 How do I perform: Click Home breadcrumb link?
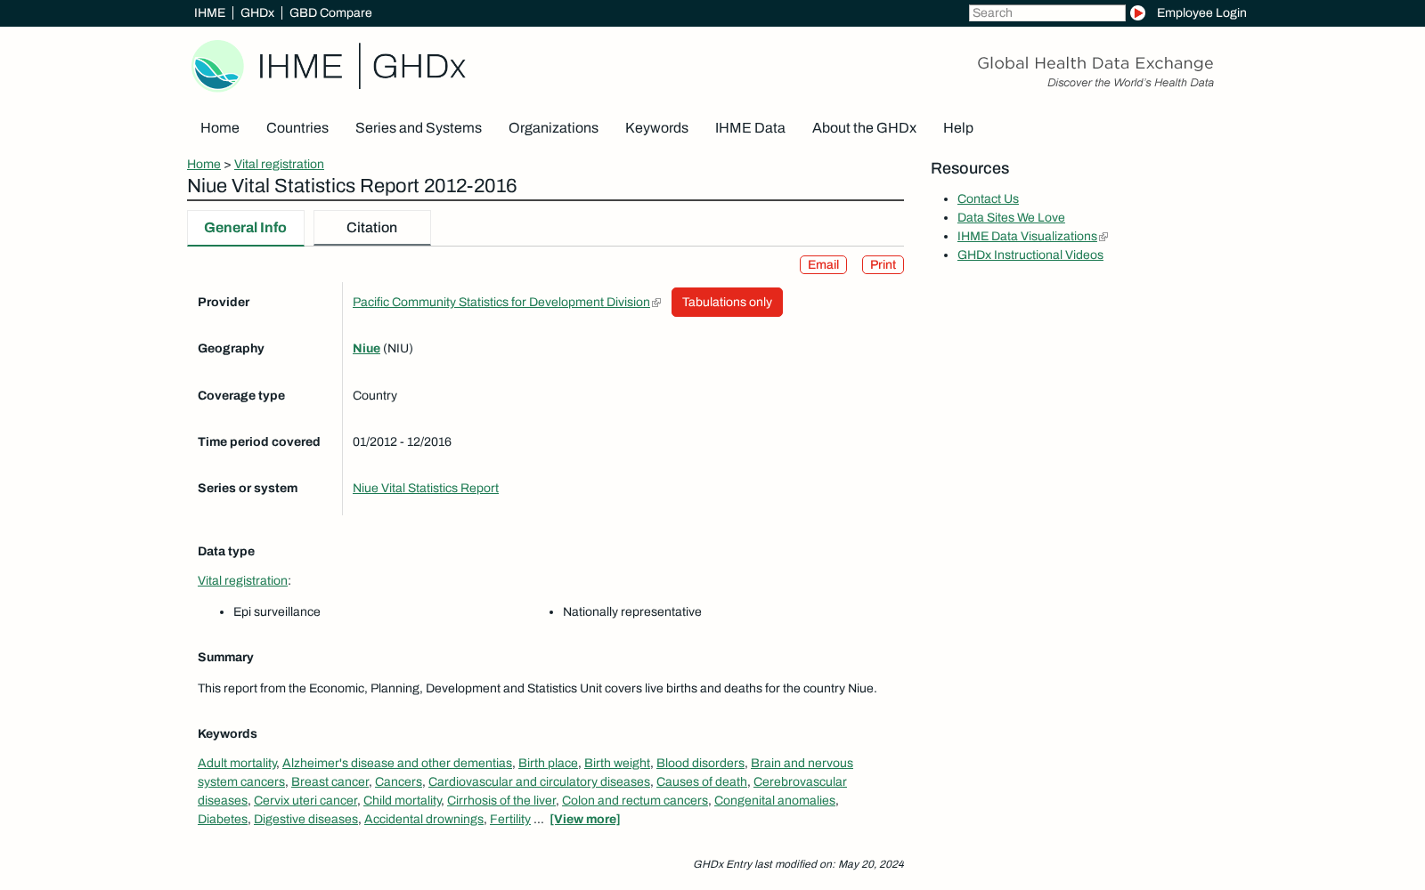pyautogui.click(x=204, y=164)
